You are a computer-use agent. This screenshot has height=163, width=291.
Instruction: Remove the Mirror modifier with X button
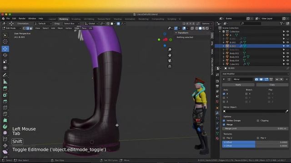click(x=287, y=79)
